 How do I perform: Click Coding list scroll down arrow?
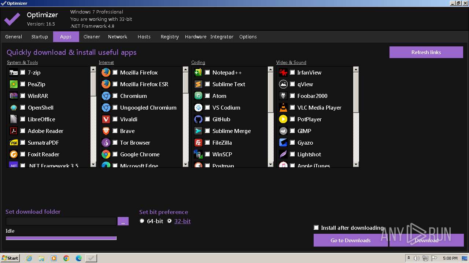tap(270, 165)
